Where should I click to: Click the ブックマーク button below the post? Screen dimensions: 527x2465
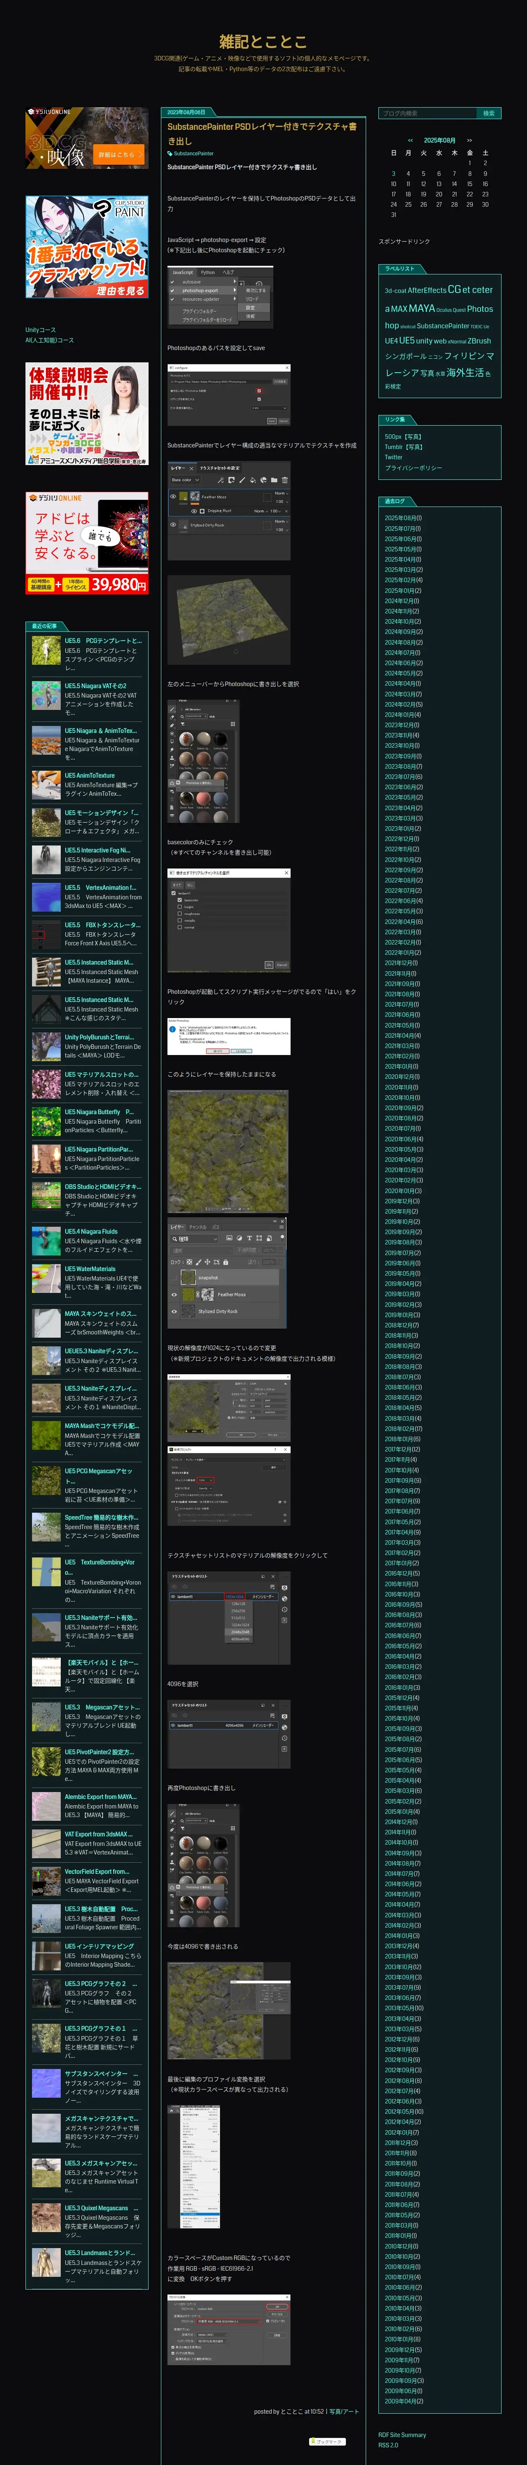click(x=326, y=2441)
